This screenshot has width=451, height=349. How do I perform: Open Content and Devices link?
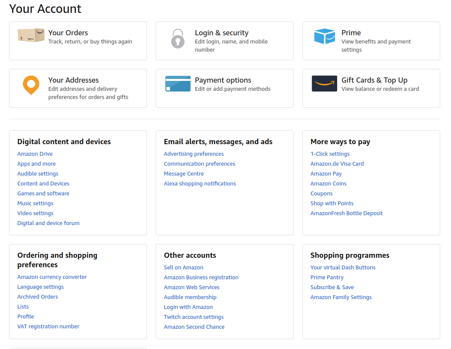click(x=43, y=184)
